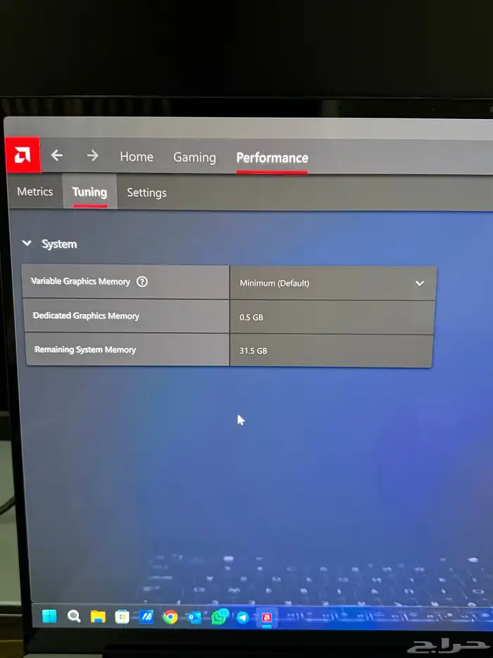
Task: Open taskbar Search
Action: 74,616
